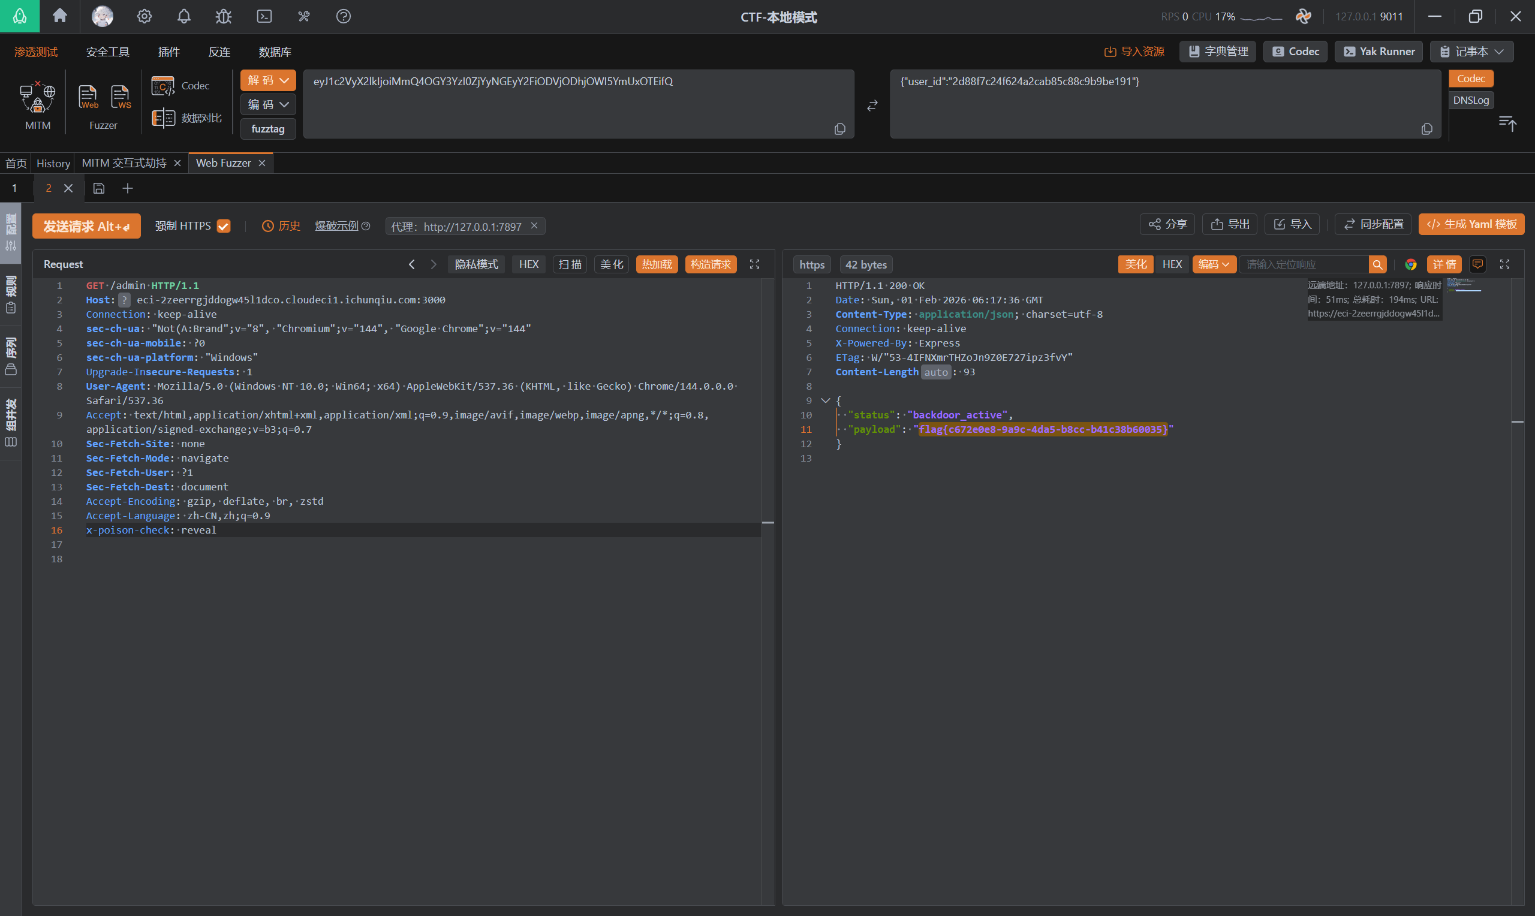Collapse the JSON body at line 9
This screenshot has height=916, width=1535.
(x=824, y=400)
